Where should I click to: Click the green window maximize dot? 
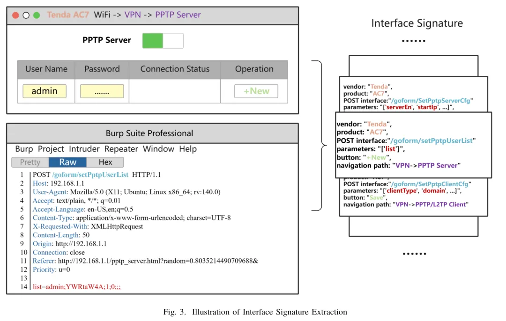[x=37, y=15]
